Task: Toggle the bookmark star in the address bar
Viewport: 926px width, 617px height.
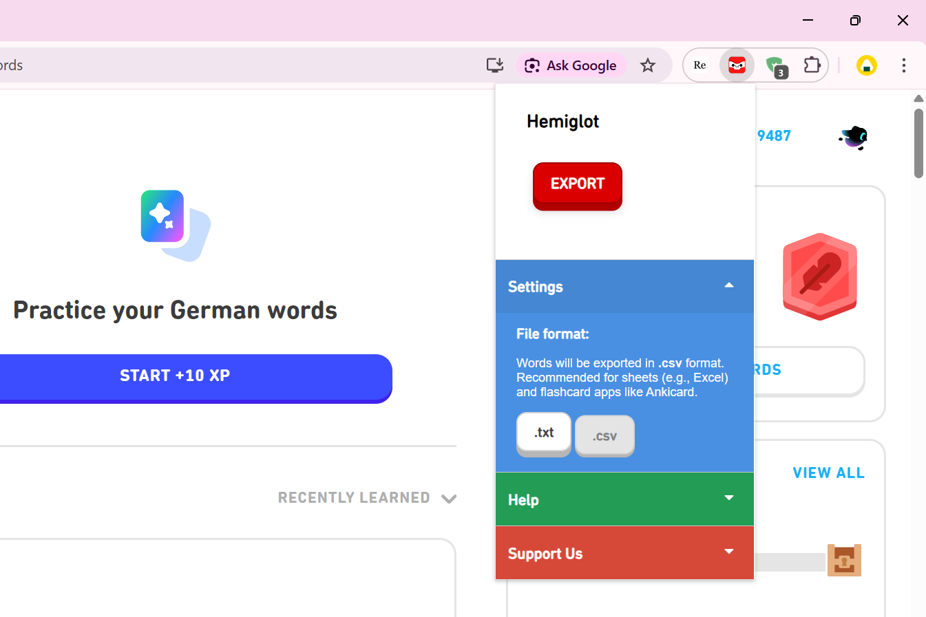Action: (x=648, y=65)
